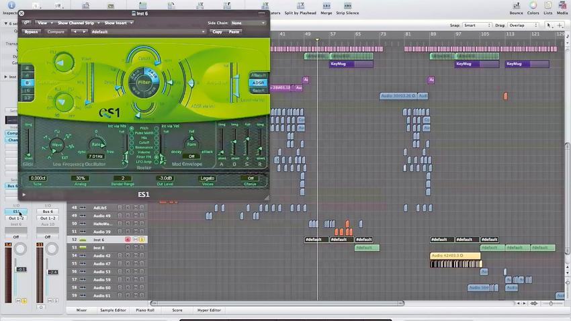Select 8' oscillator octave button
Image resolution: width=571 pixels, height=321 pixels.
28,83
